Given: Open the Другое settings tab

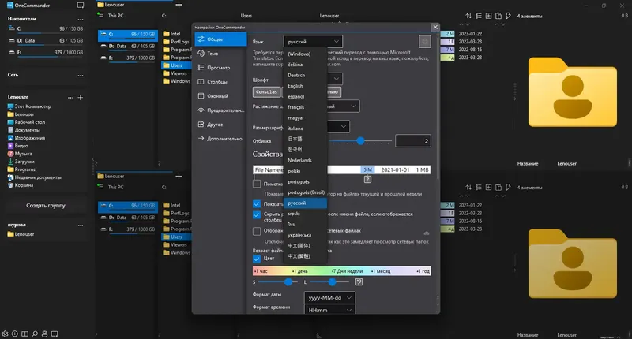Looking at the screenshot, I should (220, 125).
